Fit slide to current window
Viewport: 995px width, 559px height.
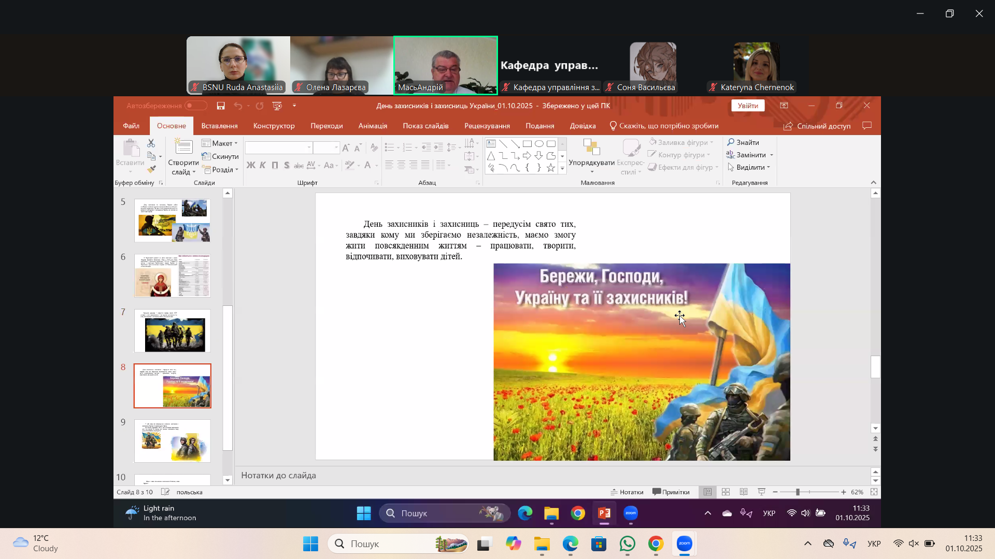click(x=874, y=492)
